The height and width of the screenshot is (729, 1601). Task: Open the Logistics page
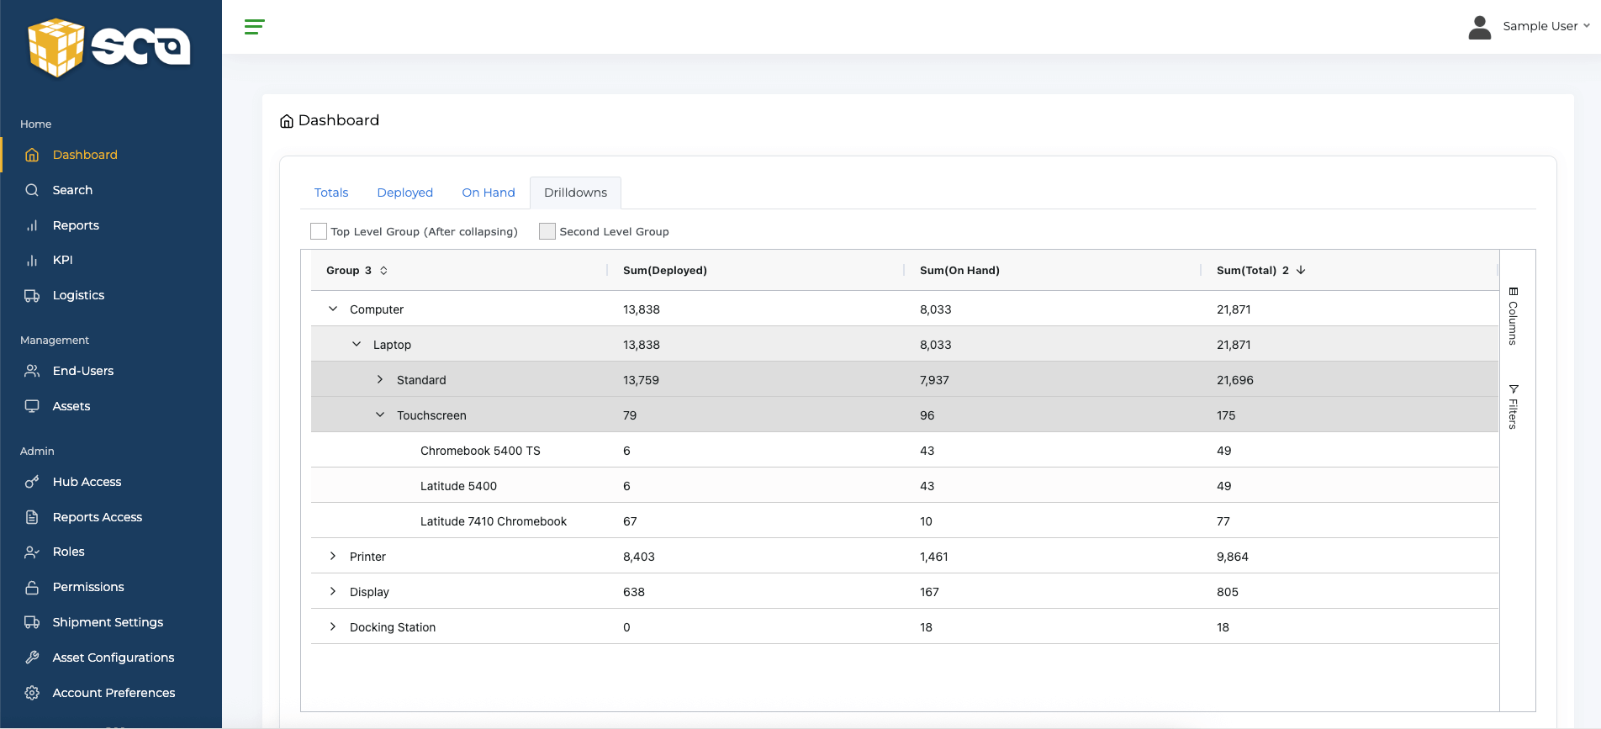pyautogui.click(x=78, y=295)
